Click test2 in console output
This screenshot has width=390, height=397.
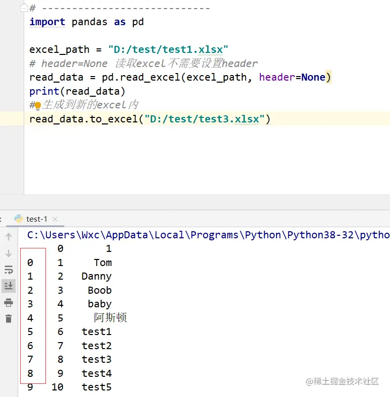tap(96, 346)
